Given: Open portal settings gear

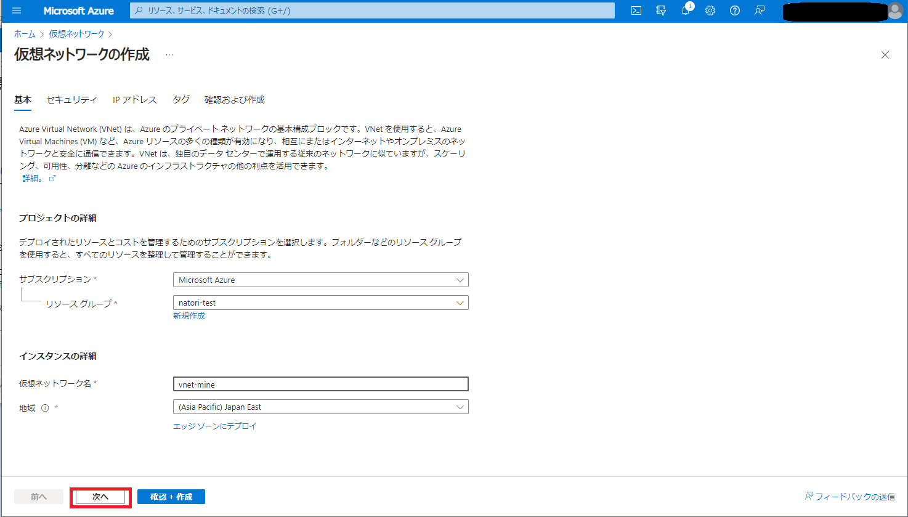Looking at the screenshot, I should click(710, 10).
